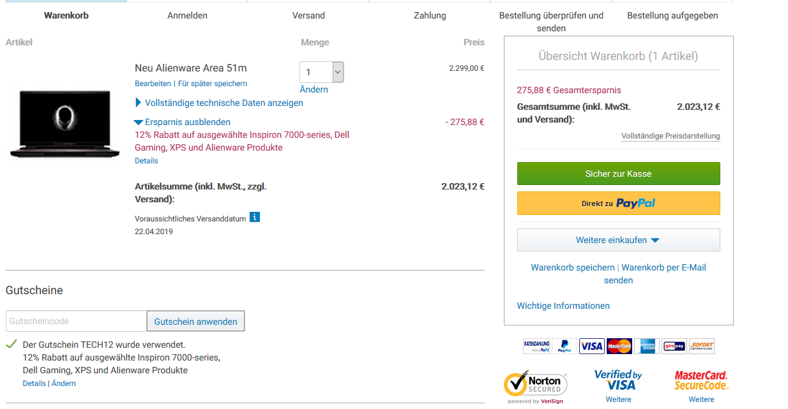The image size is (788, 409).
Task: Pay with Direkt zu PayPal button
Action: pos(618,204)
